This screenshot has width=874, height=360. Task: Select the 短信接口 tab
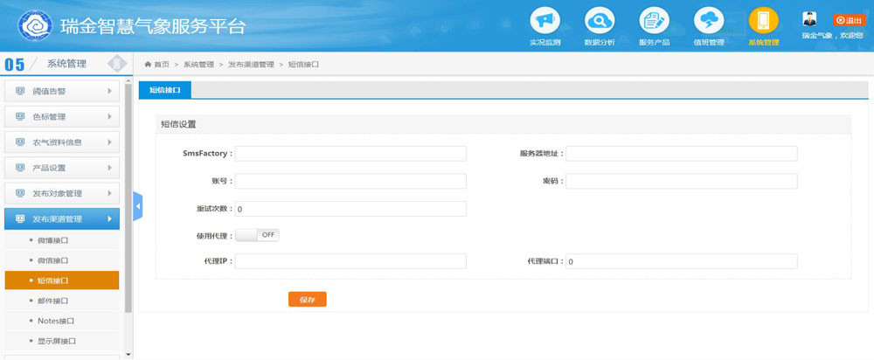point(164,89)
